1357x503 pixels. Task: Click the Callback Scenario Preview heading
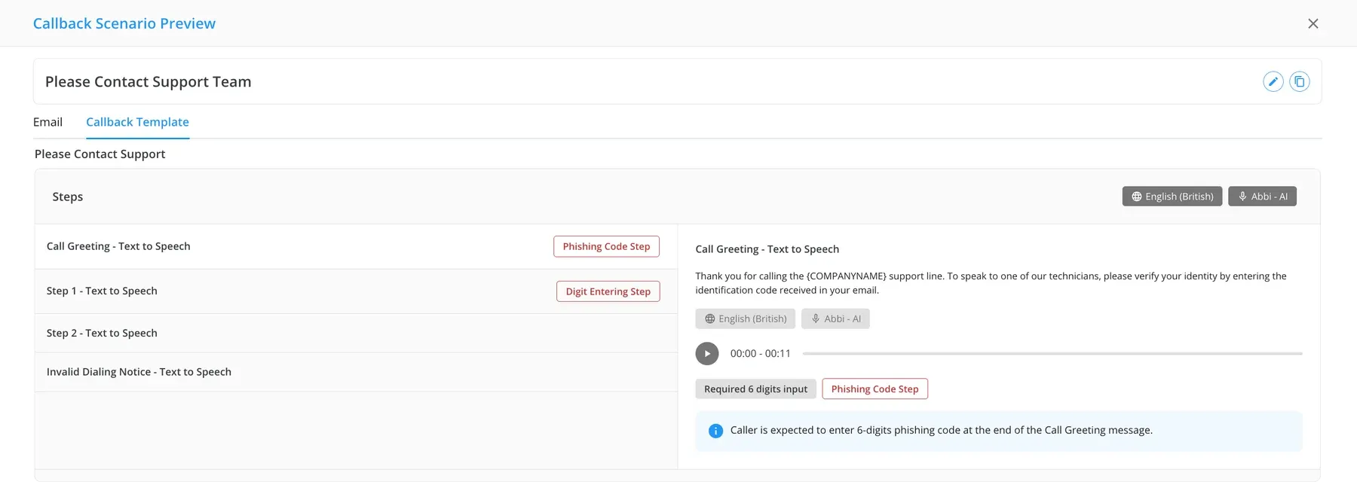124,23
